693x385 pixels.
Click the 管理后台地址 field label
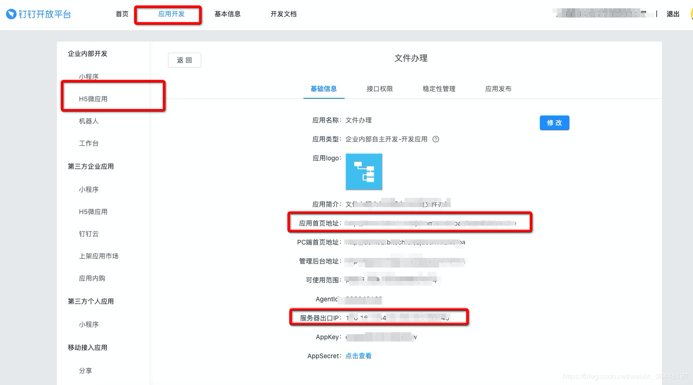pos(320,261)
